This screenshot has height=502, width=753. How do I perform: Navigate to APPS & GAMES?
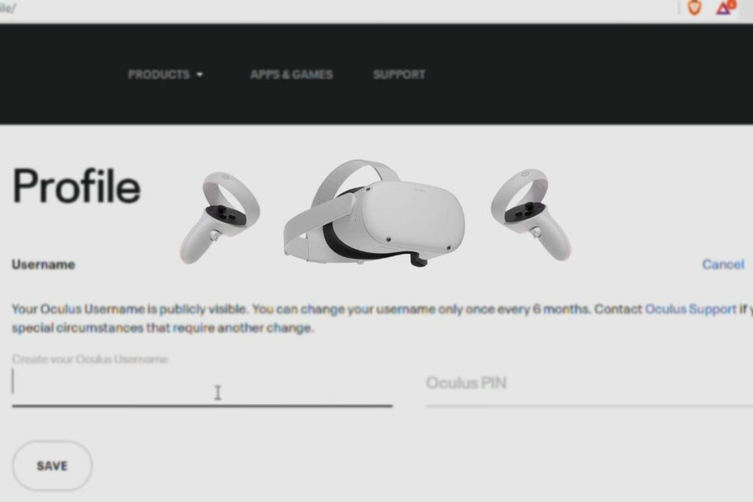pyautogui.click(x=291, y=74)
